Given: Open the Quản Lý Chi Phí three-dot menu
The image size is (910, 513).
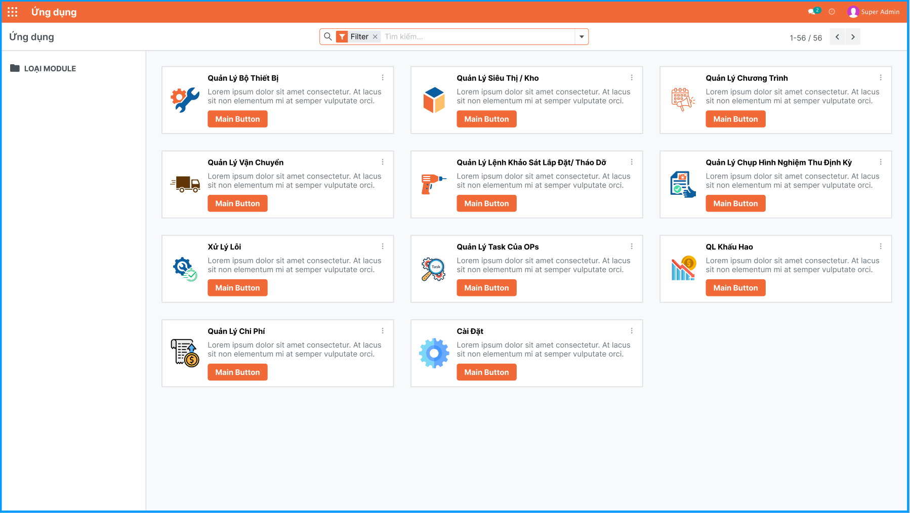Looking at the screenshot, I should click(x=383, y=330).
